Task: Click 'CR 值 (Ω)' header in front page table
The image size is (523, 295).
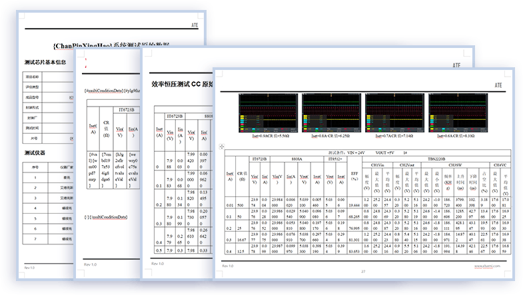Action: (242, 176)
